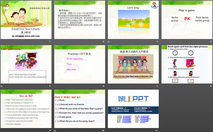Click NO box on slide 8
The height and width of the screenshot is (132, 213).
[x=175, y=81]
